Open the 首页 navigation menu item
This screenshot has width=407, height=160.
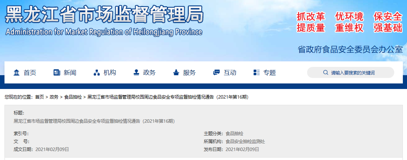30,72
